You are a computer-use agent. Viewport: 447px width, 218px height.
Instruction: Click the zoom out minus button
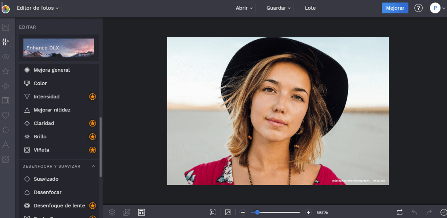pos(243,212)
